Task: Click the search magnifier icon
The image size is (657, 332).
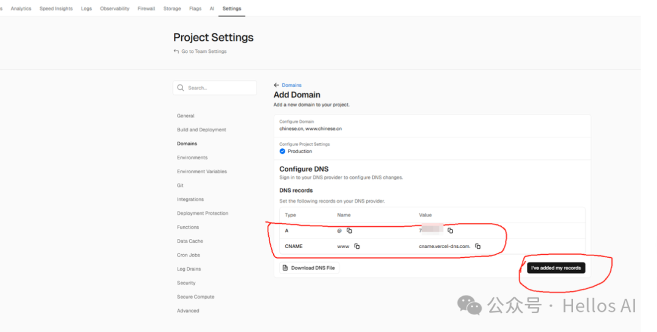Action: 181,88
